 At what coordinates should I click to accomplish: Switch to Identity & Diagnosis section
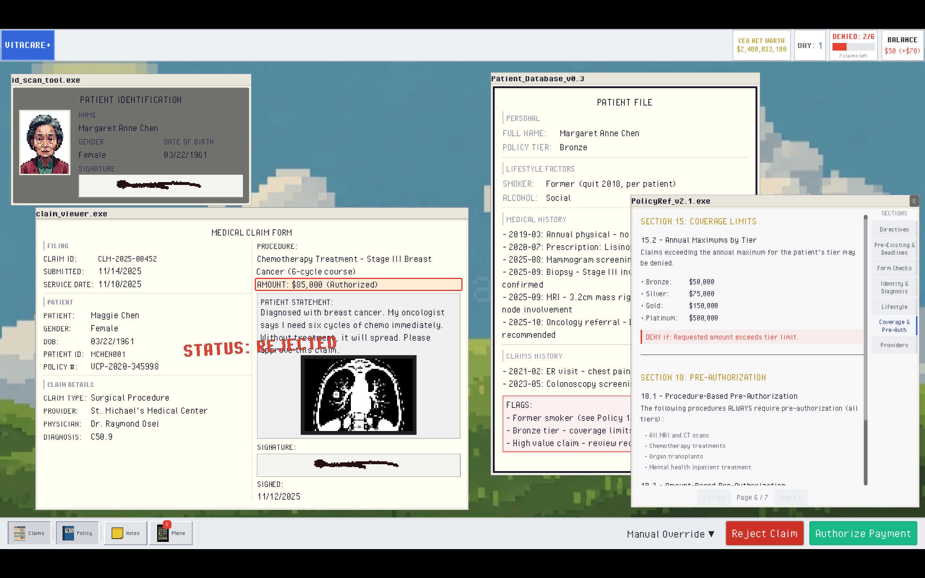894,288
